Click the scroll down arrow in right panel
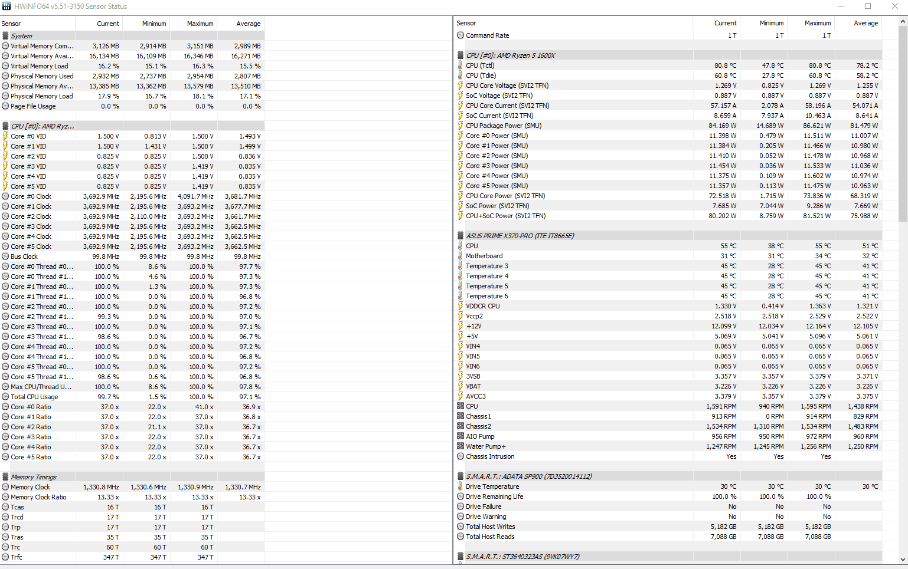Image resolution: width=908 pixels, height=569 pixels. [x=903, y=559]
